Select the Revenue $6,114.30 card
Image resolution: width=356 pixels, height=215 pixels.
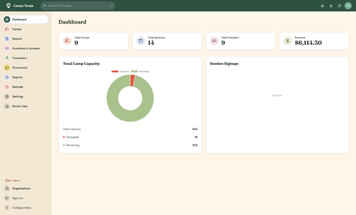314,41
